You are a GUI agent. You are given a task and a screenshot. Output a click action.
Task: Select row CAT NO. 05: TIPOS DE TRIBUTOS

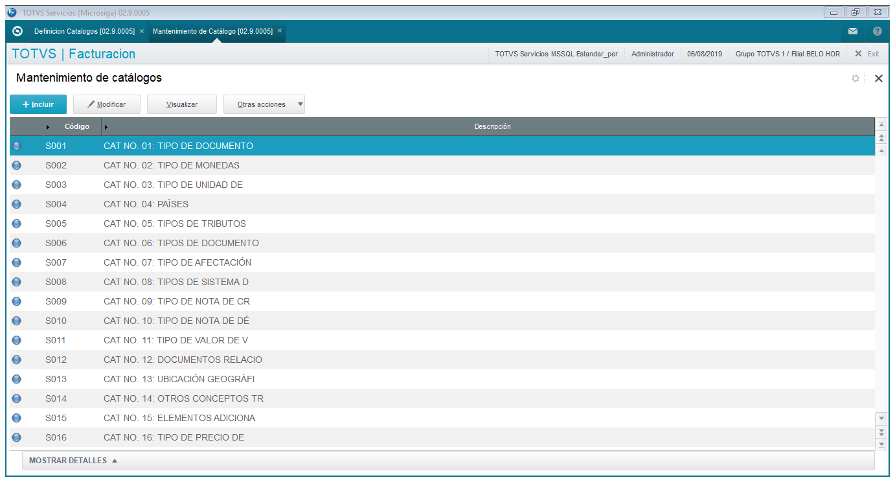tap(442, 224)
